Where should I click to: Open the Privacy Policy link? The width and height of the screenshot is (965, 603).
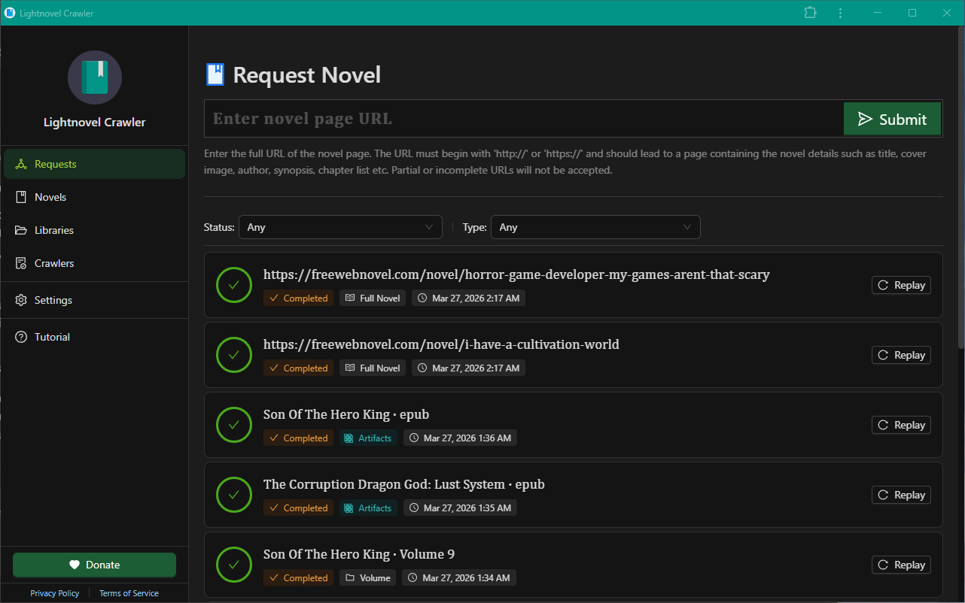point(55,593)
